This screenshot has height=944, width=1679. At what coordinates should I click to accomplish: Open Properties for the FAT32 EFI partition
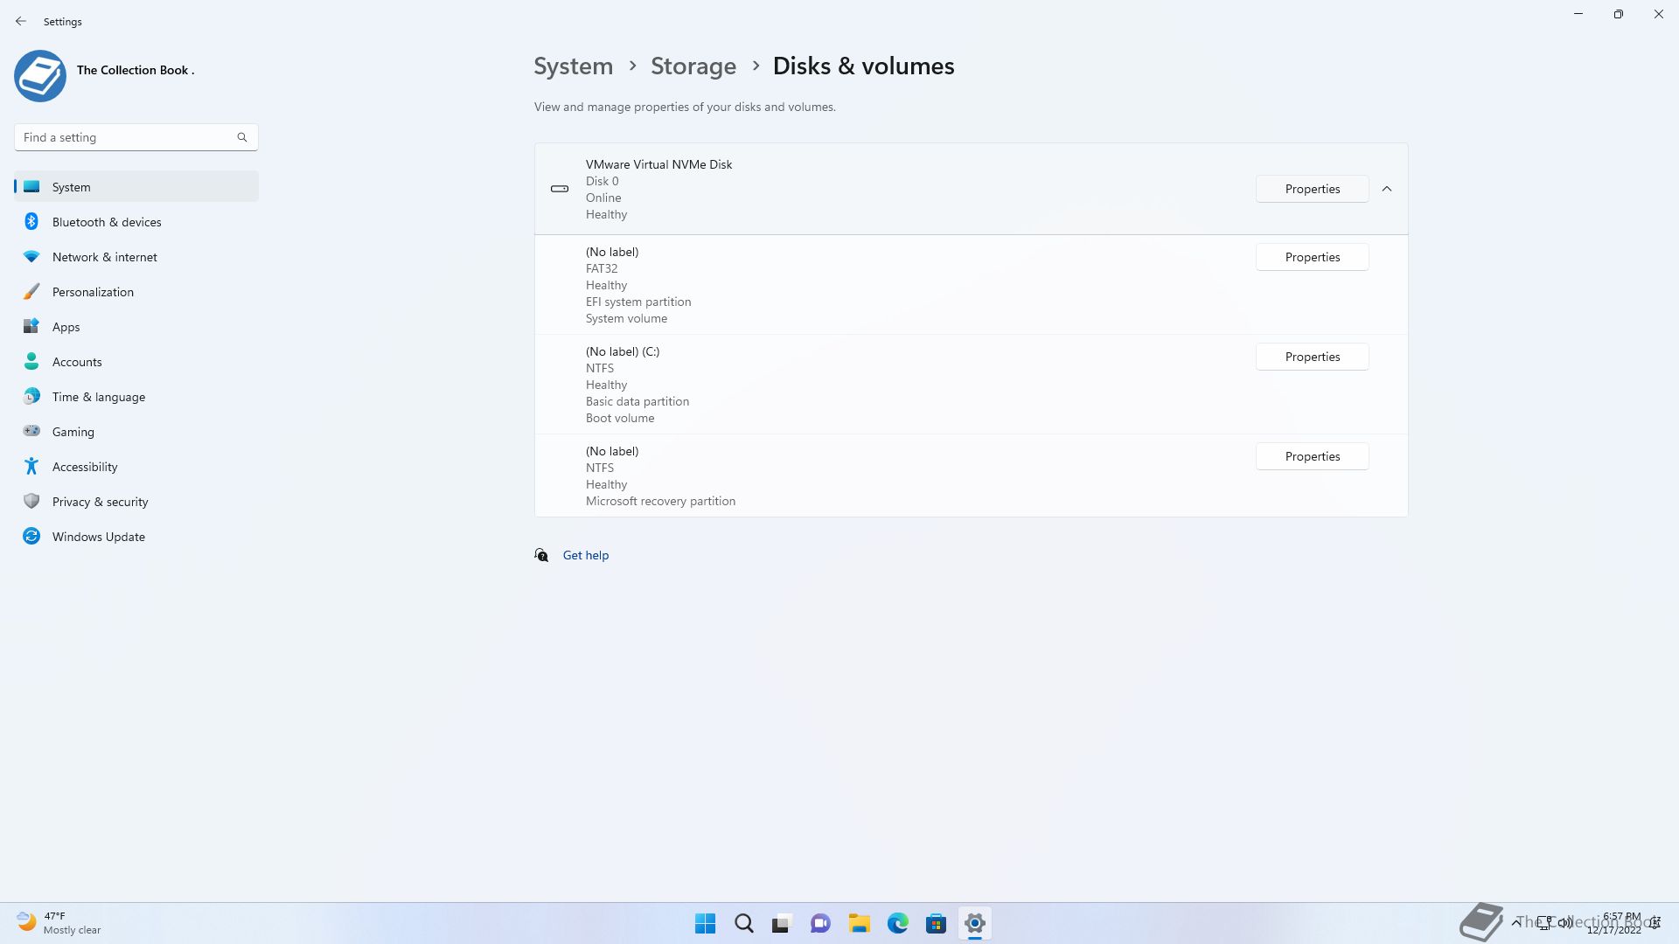pyautogui.click(x=1313, y=257)
